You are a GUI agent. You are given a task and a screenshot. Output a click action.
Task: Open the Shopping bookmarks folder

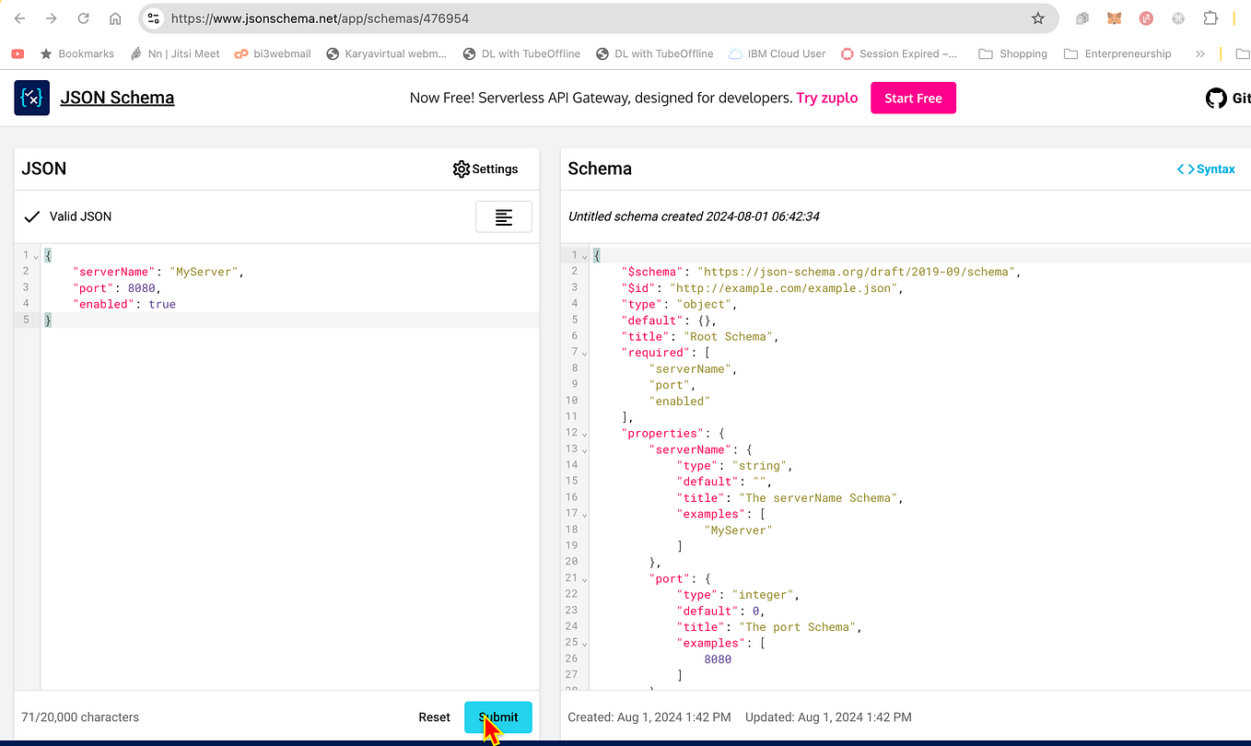coord(1012,52)
